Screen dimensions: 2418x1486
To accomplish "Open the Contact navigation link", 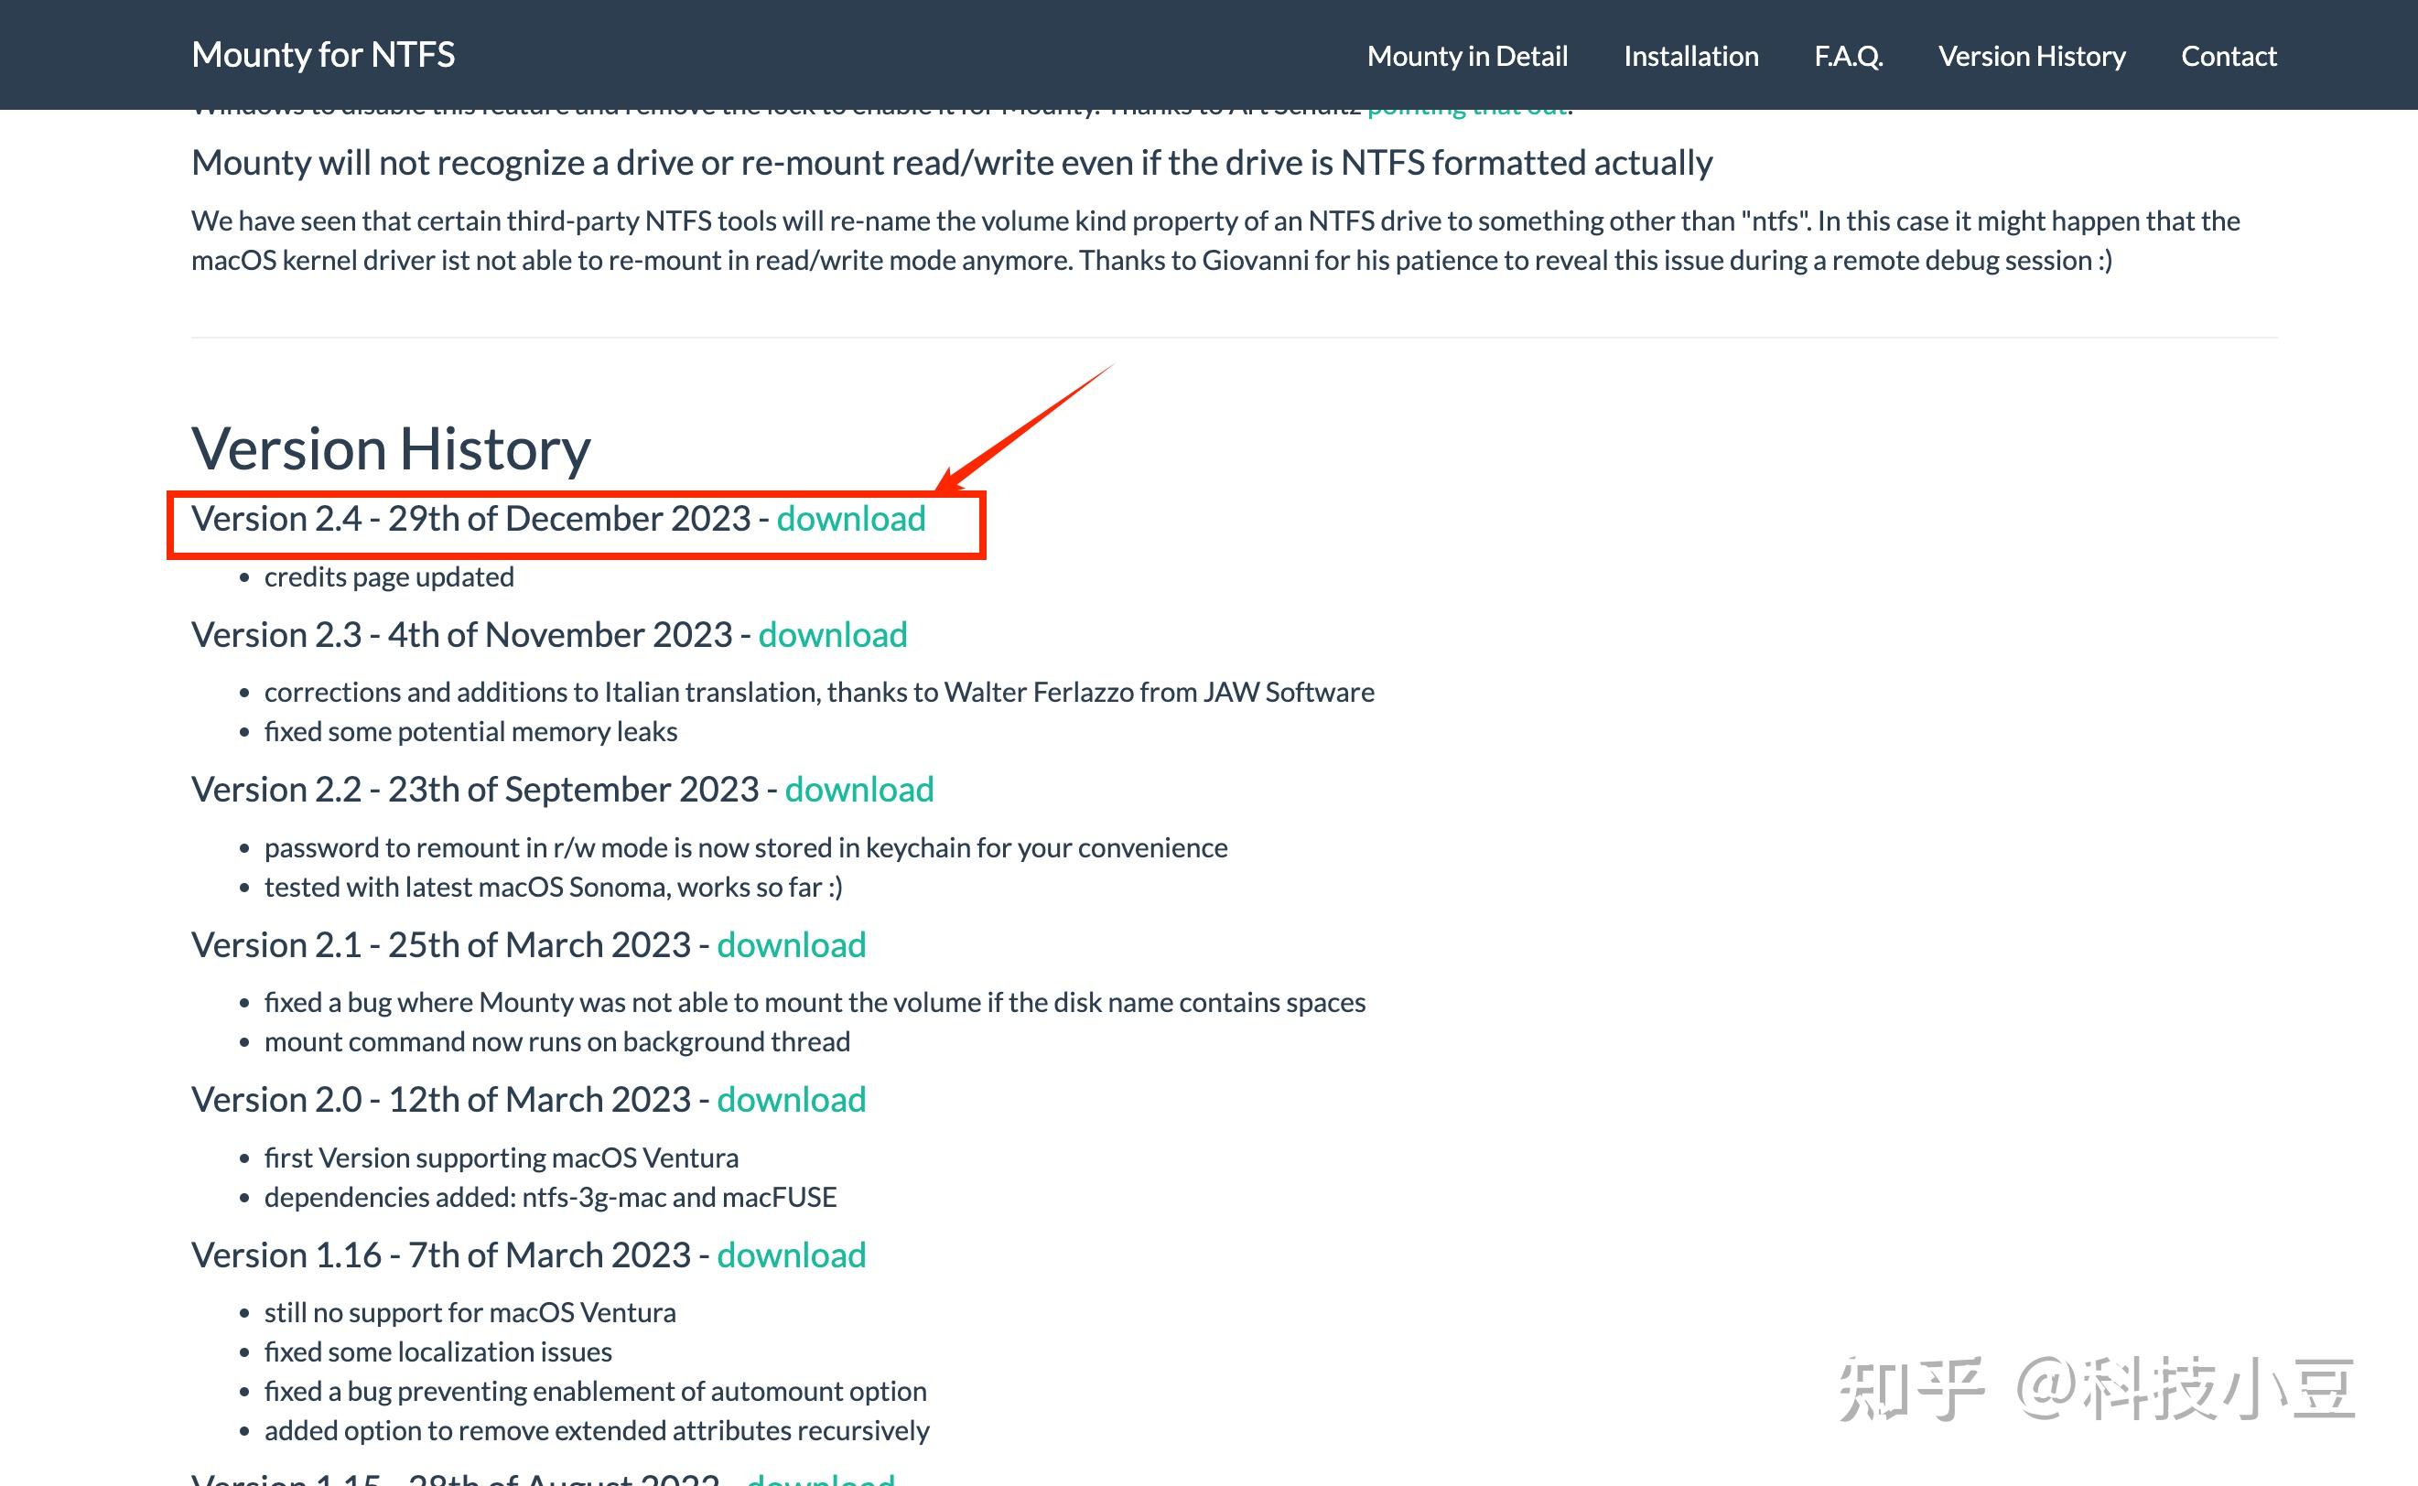I will 2229,56.
